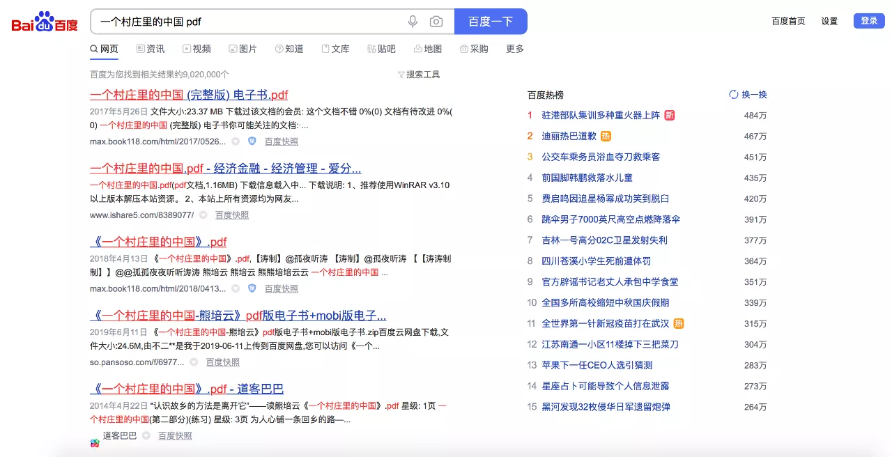Open hot topic 官方辟谣书记老丈人承包中学食堂
The image size is (892, 457).
(610, 282)
